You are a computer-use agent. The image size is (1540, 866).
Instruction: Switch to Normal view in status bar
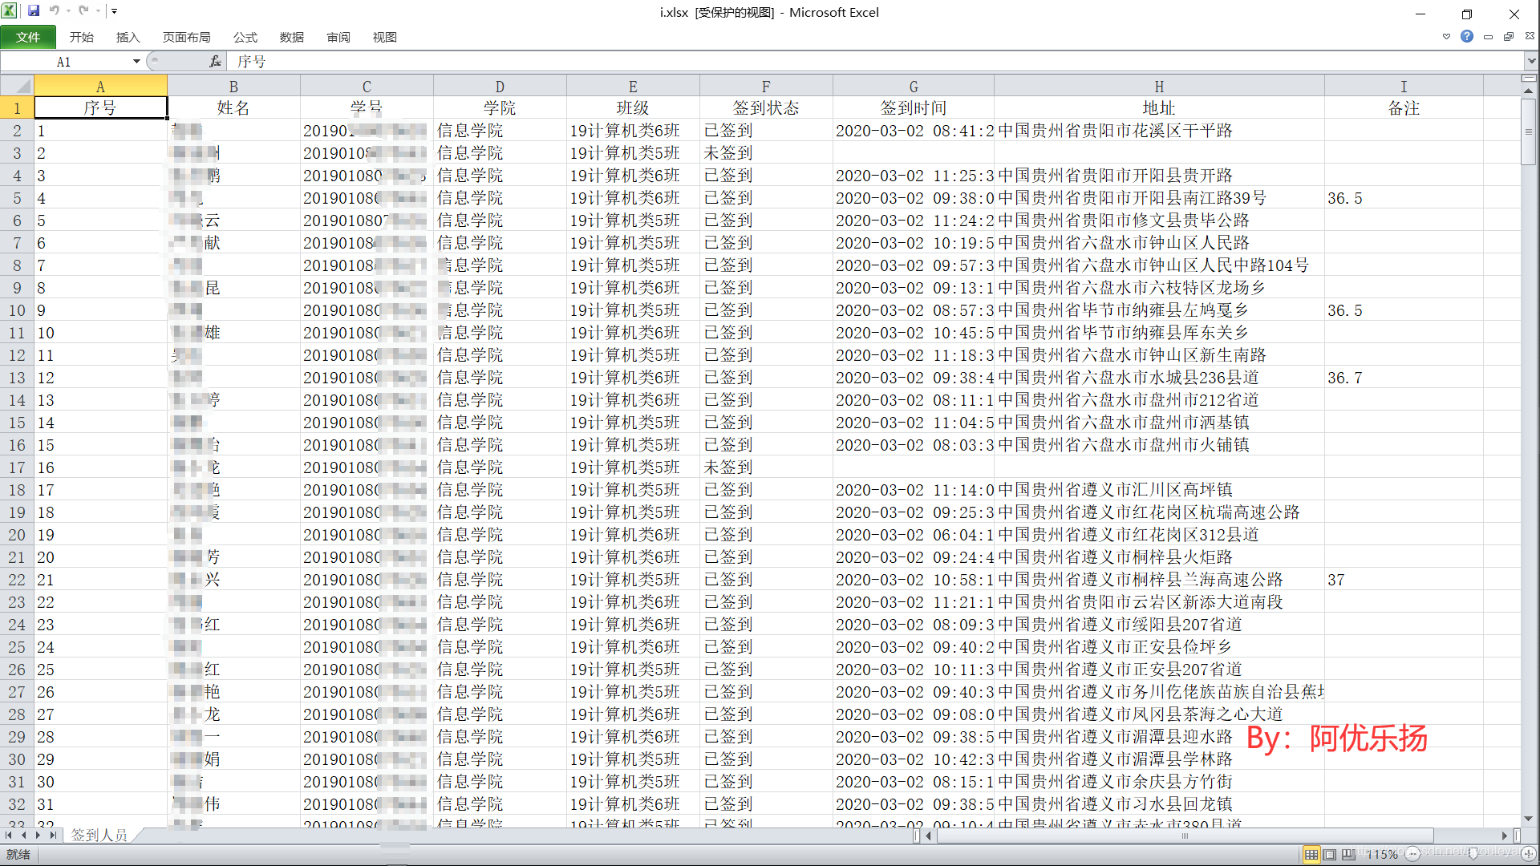tap(1311, 855)
